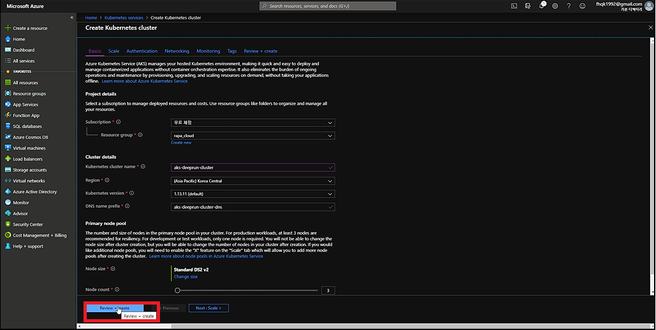Screen dimensions: 656x330
Task: Switch to the Basics tab
Action: (94, 51)
